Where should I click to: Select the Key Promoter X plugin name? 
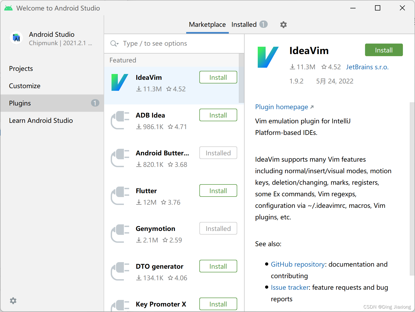point(161,304)
